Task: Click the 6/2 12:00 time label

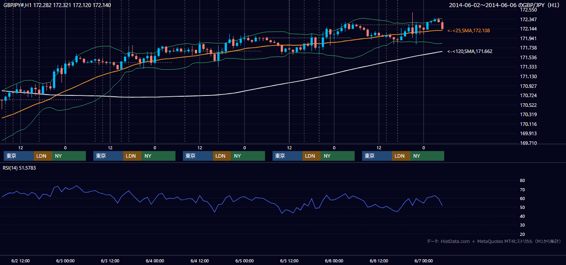Action: pos(20,261)
